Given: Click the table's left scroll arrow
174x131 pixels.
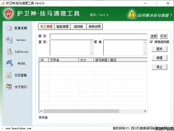Looking at the screenshot, I should point(41,111).
